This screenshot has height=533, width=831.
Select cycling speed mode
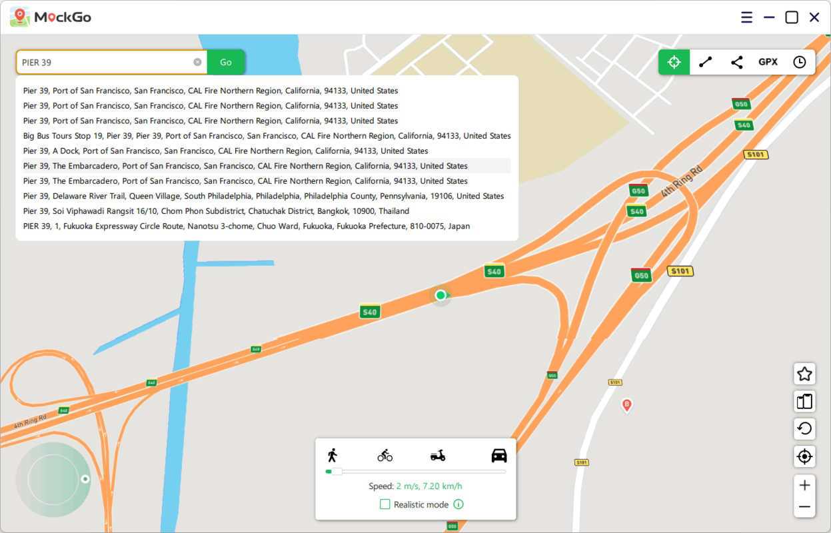coord(385,456)
